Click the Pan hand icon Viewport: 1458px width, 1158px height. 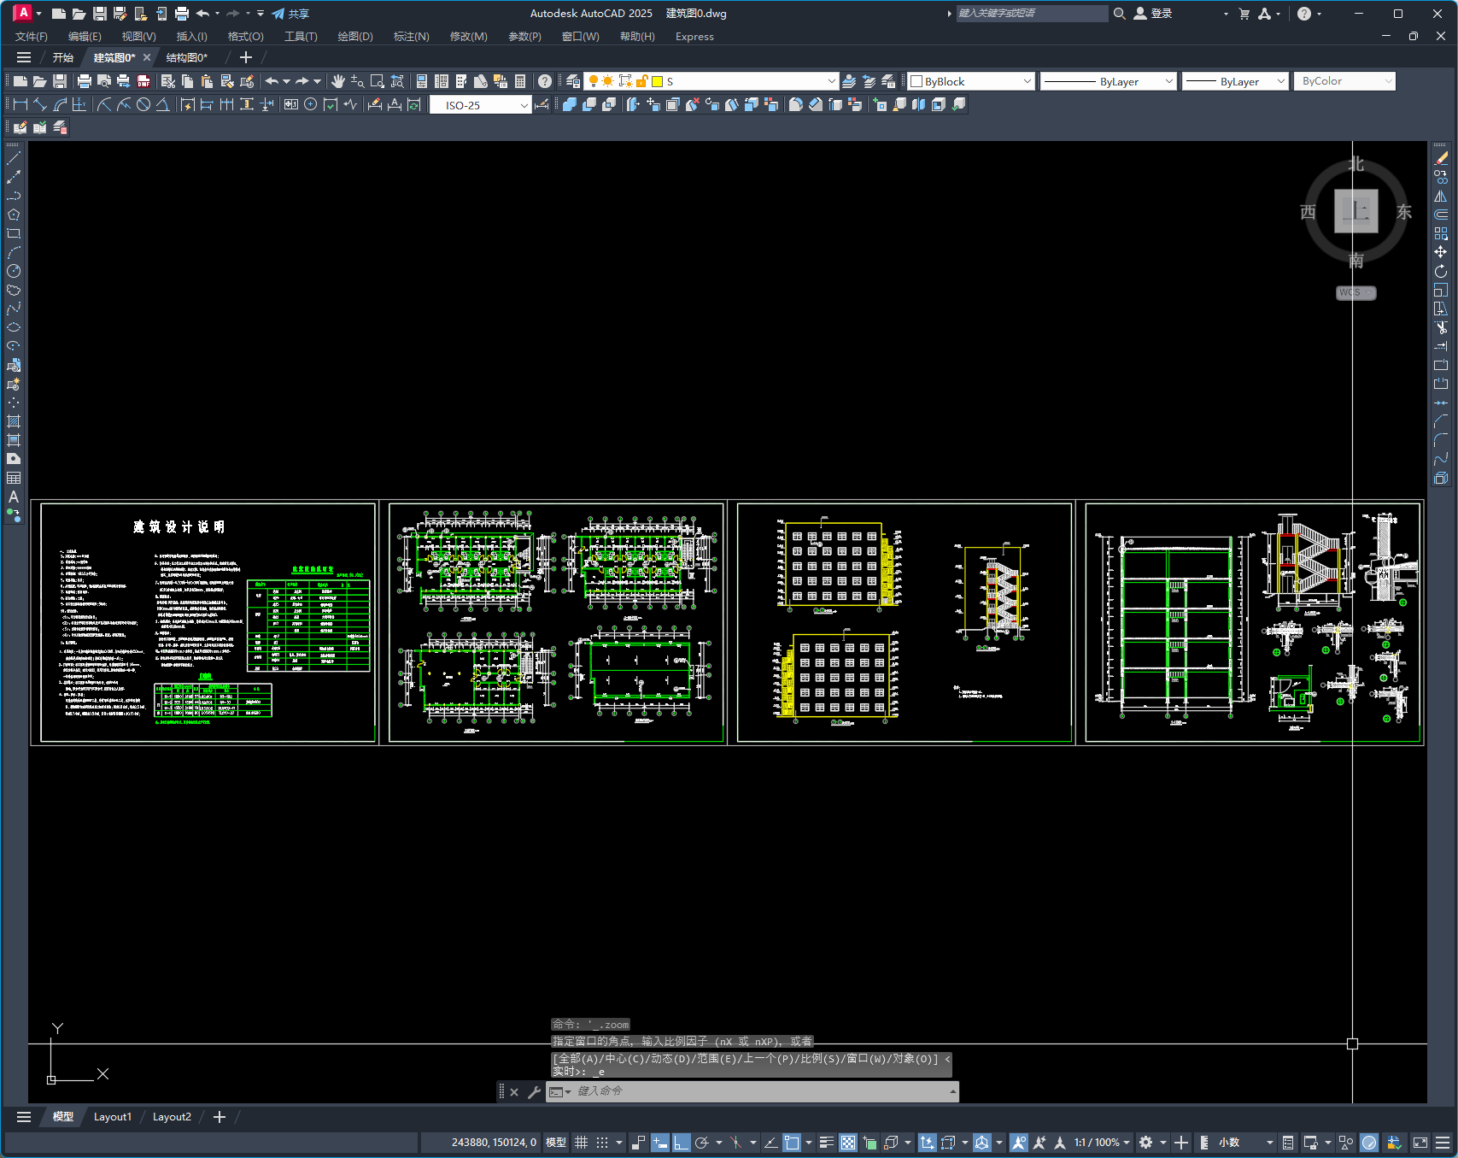(338, 81)
